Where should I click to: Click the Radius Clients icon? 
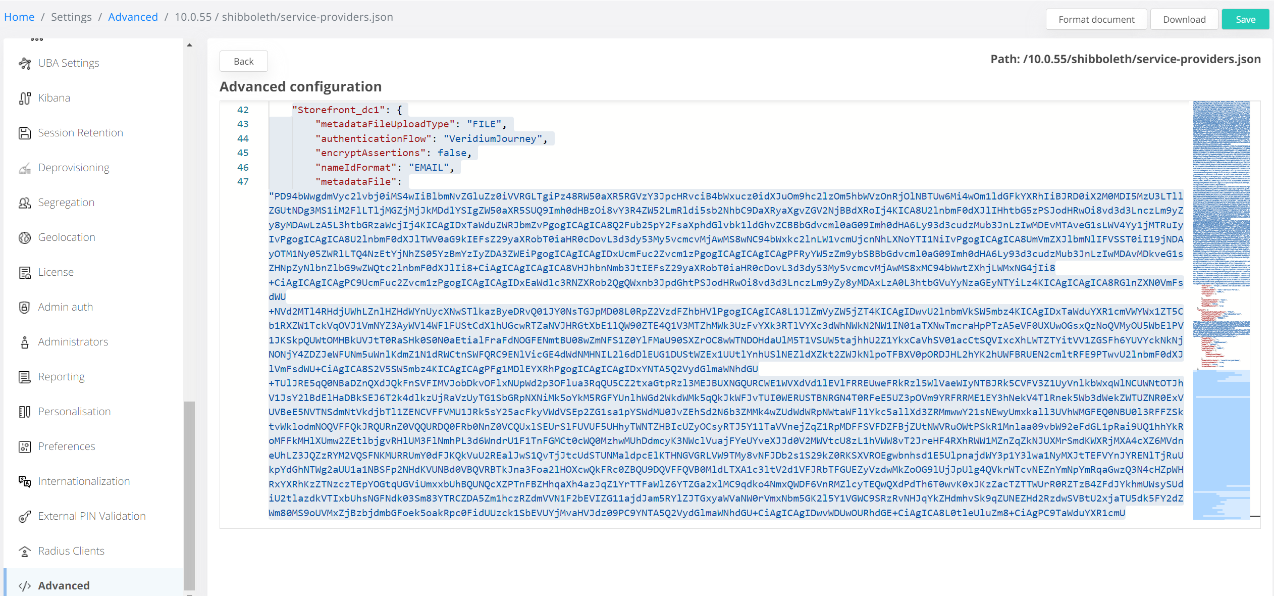click(25, 551)
